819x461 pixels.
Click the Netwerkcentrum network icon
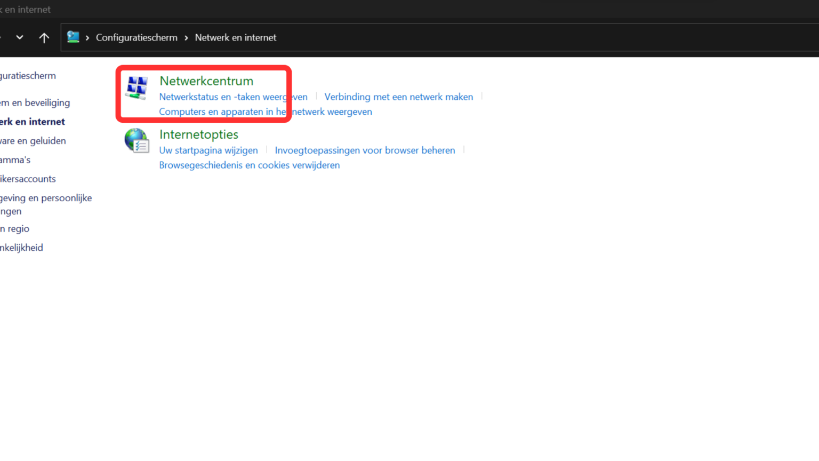[136, 88]
